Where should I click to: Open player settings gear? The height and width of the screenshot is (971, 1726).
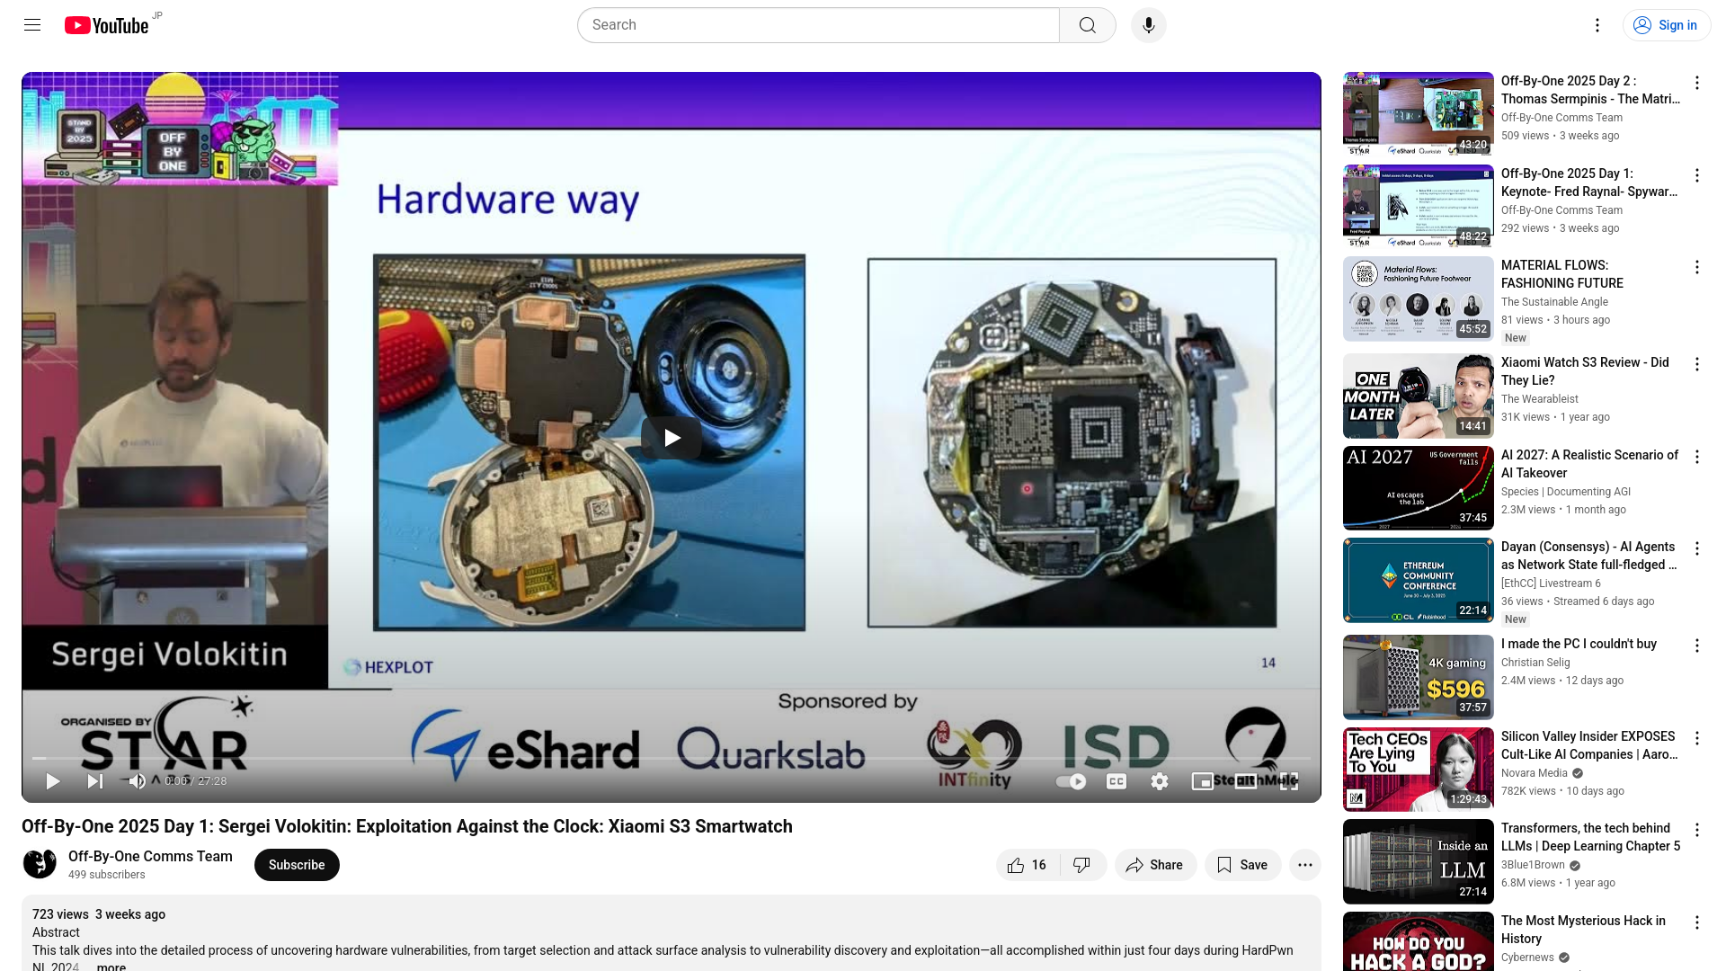click(1160, 781)
